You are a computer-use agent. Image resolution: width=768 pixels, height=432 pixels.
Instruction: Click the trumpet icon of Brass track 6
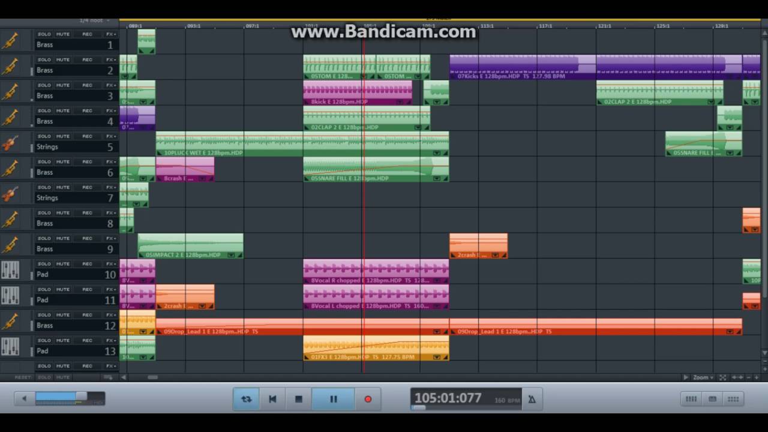[10, 169]
